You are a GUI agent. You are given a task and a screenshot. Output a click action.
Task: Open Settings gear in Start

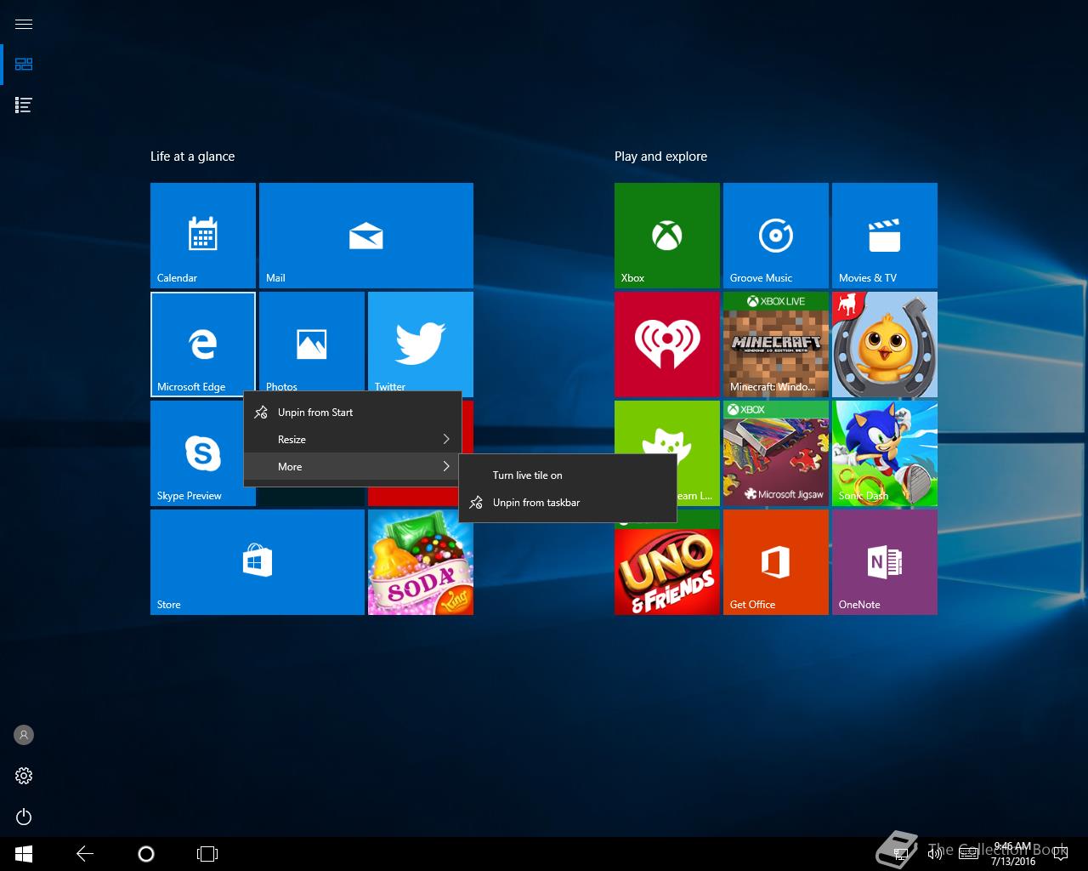pyautogui.click(x=24, y=776)
